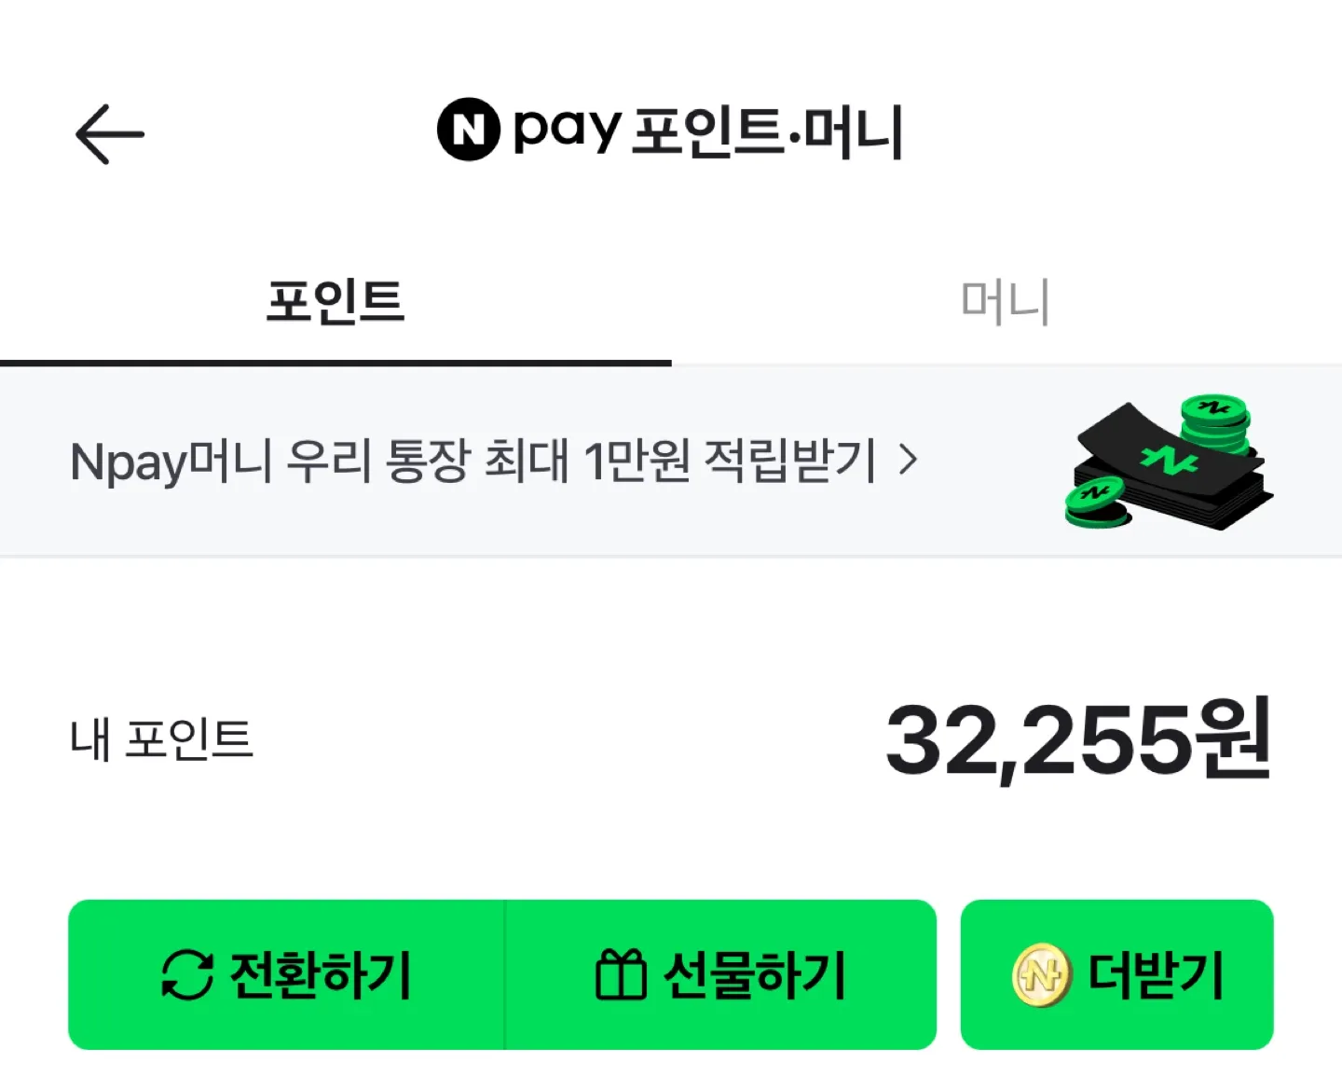
Task: Tap the 내 포인트 label
Action: point(161,739)
